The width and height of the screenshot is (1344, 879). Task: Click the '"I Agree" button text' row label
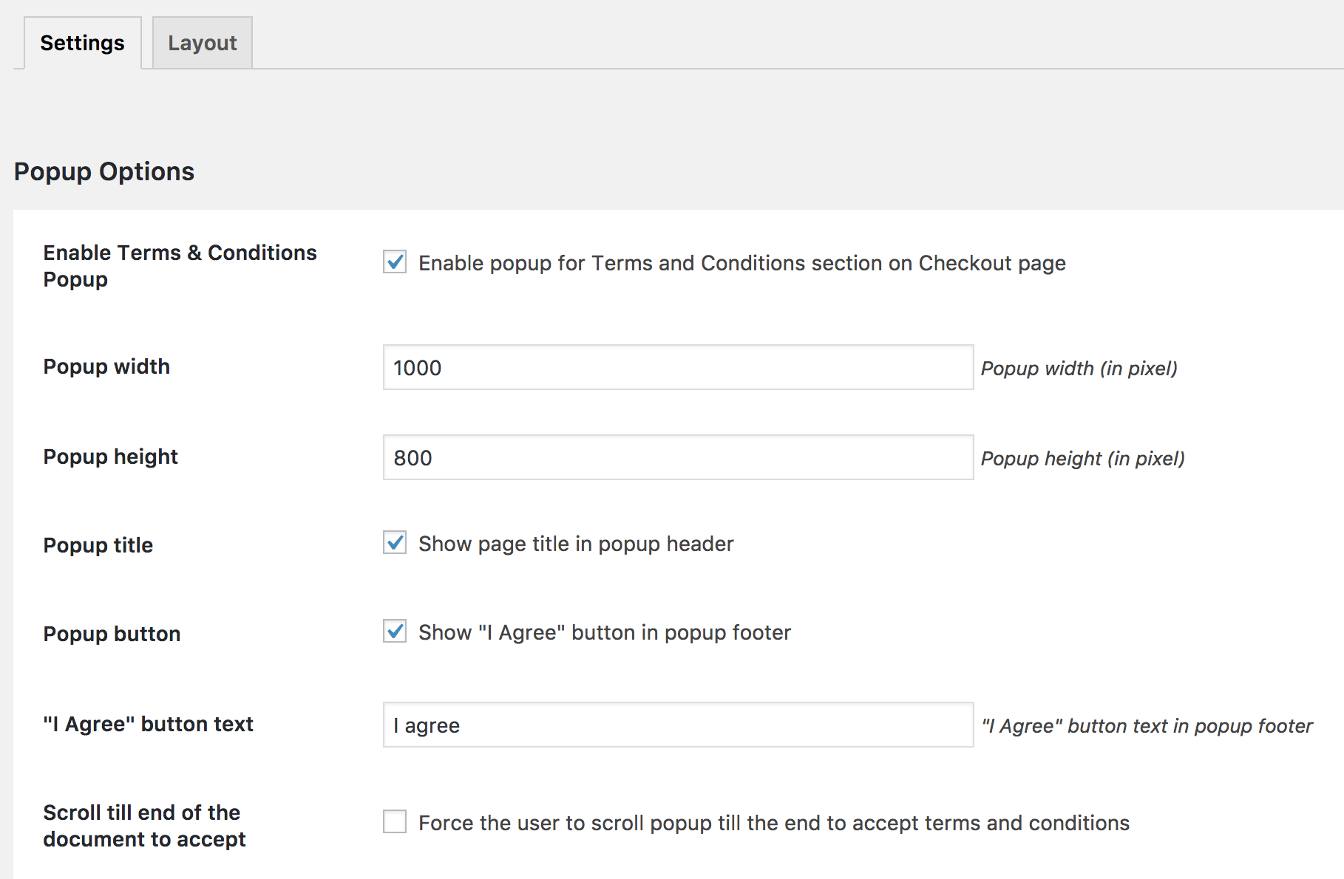tap(149, 724)
